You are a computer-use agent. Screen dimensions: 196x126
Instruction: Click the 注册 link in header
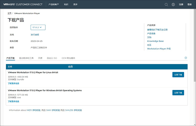181,4
